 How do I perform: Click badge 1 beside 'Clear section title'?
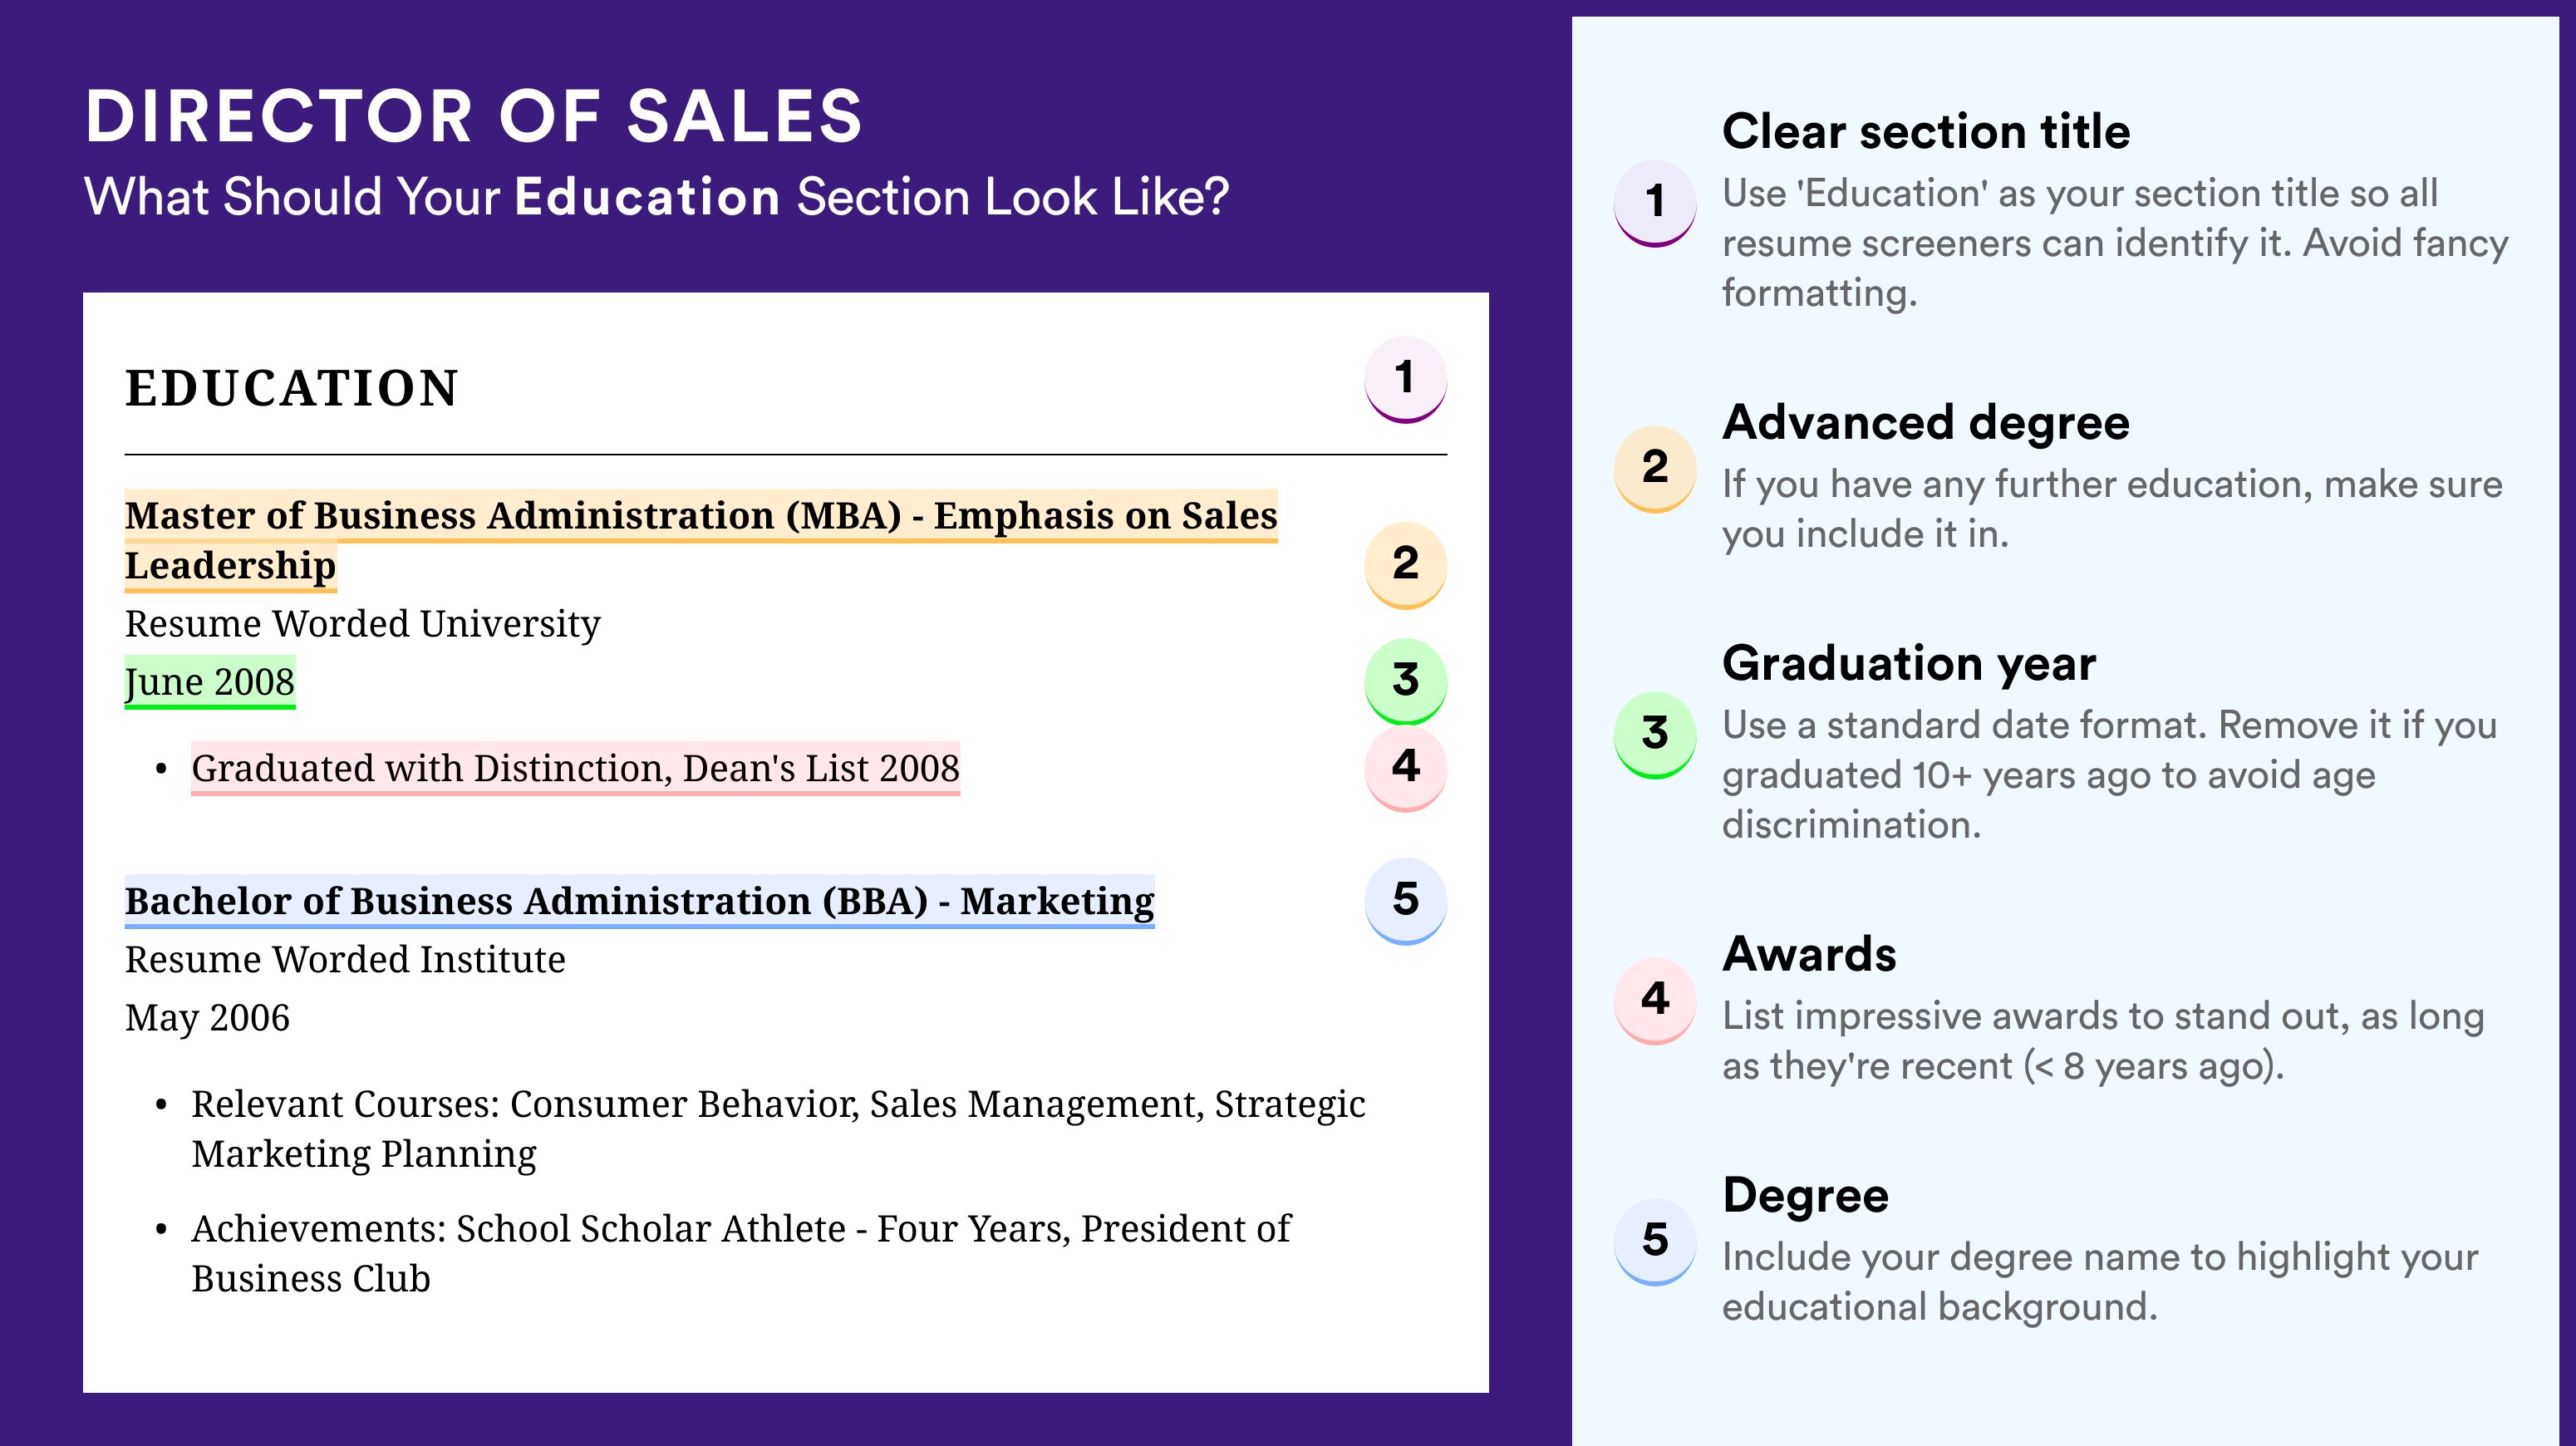click(x=1655, y=203)
